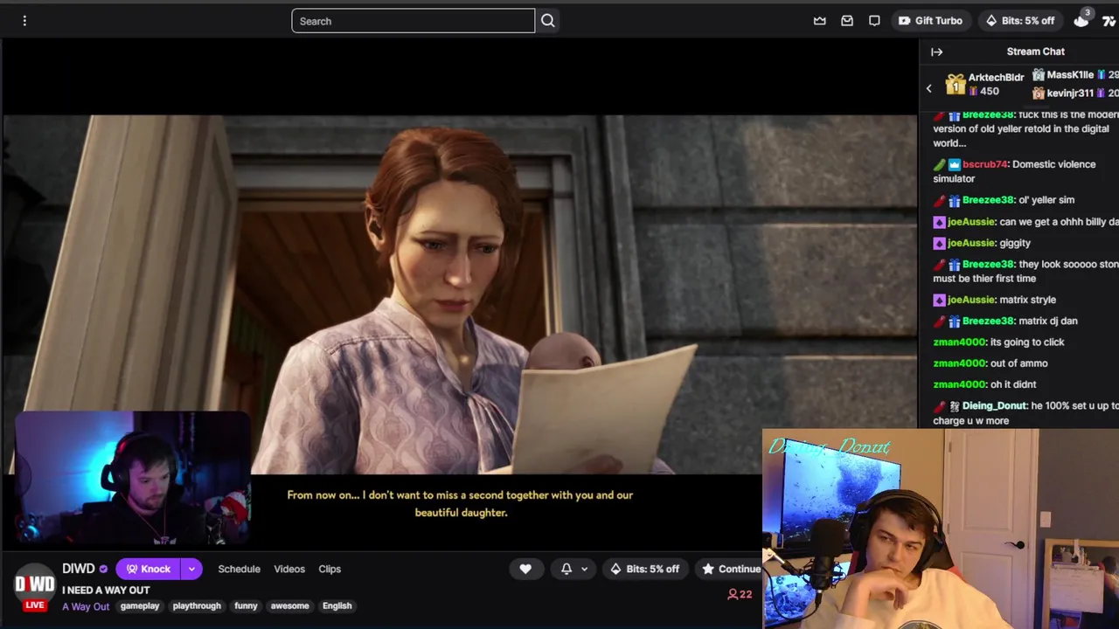Click the DIWD channel avatar
Screen dimensions: 1119x629
[34, 585]
